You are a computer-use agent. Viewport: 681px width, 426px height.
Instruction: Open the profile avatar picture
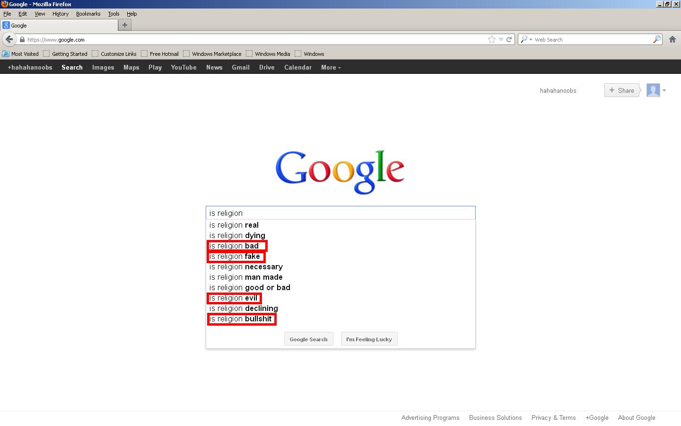click(653, 90)
